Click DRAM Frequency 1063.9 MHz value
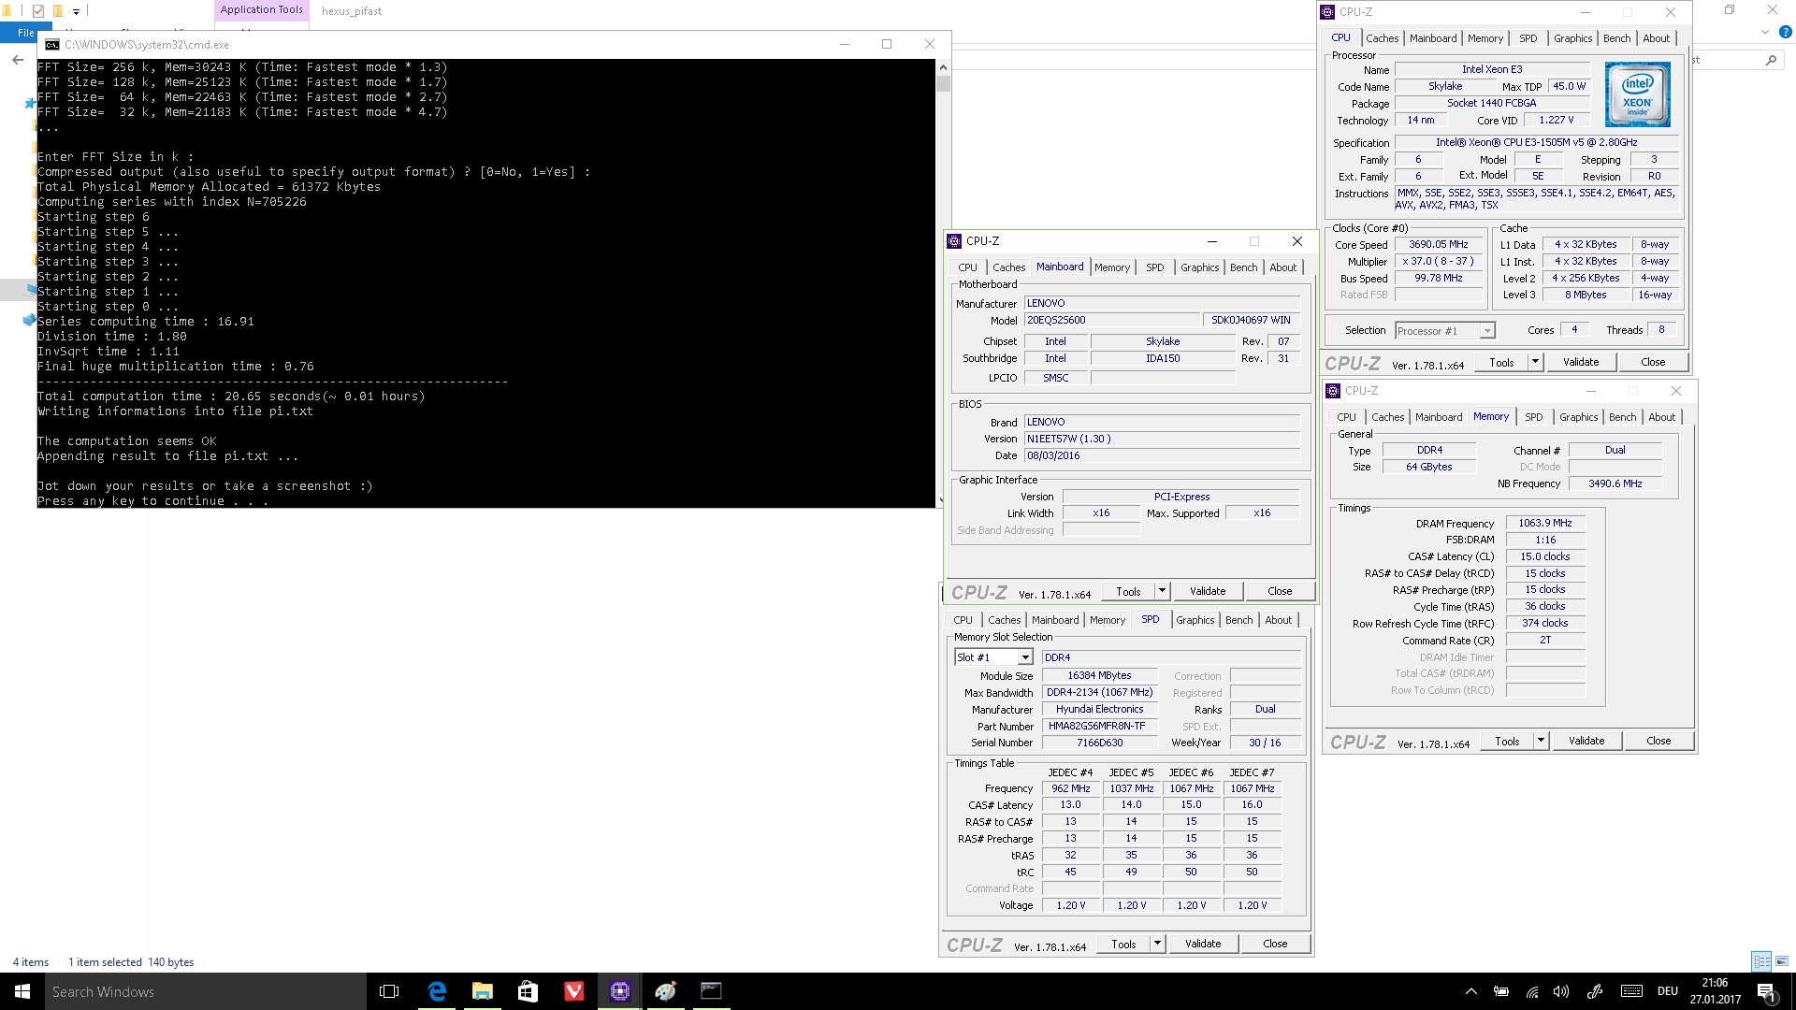 tap(1545, 523)
